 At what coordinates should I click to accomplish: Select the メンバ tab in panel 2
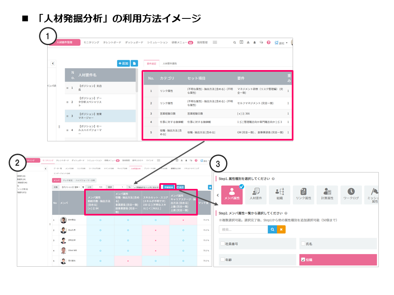(x=57, y=180)
